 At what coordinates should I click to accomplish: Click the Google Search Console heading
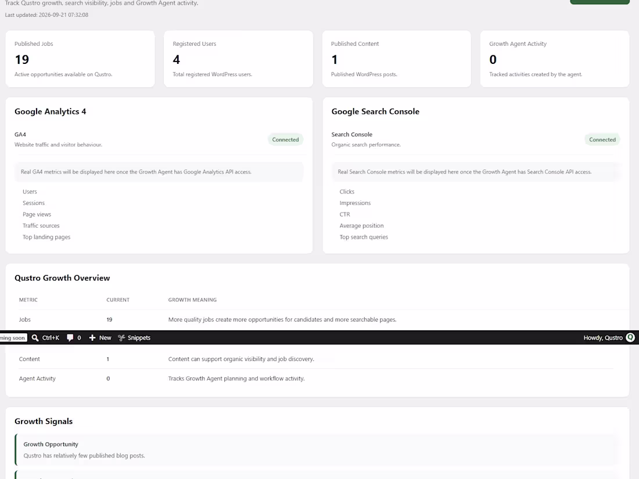pyautogui.click(x=375, y=111)
